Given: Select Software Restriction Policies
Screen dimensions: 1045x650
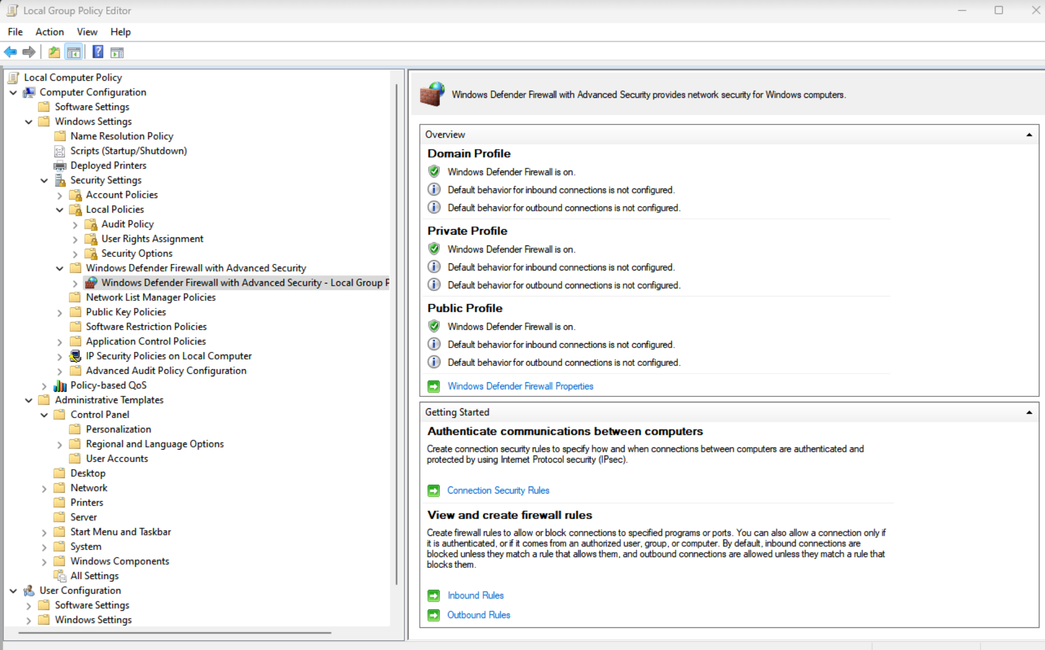Looking at the screenshot, I should coord(146,327).
